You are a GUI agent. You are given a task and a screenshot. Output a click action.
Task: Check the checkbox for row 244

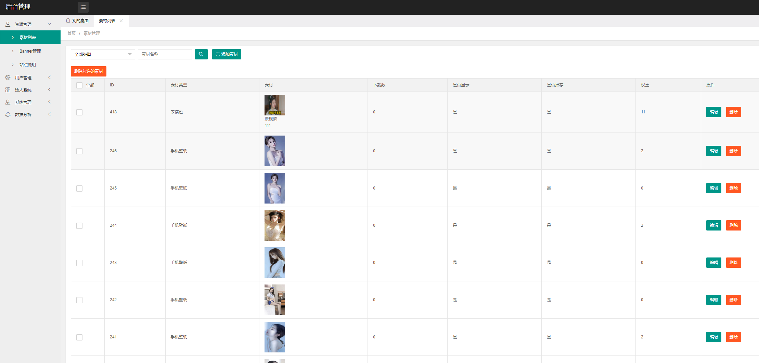click(x=79, y=226)
